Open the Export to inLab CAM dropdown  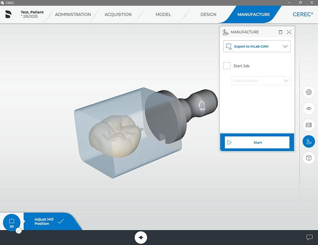click(x=257, y=46)
